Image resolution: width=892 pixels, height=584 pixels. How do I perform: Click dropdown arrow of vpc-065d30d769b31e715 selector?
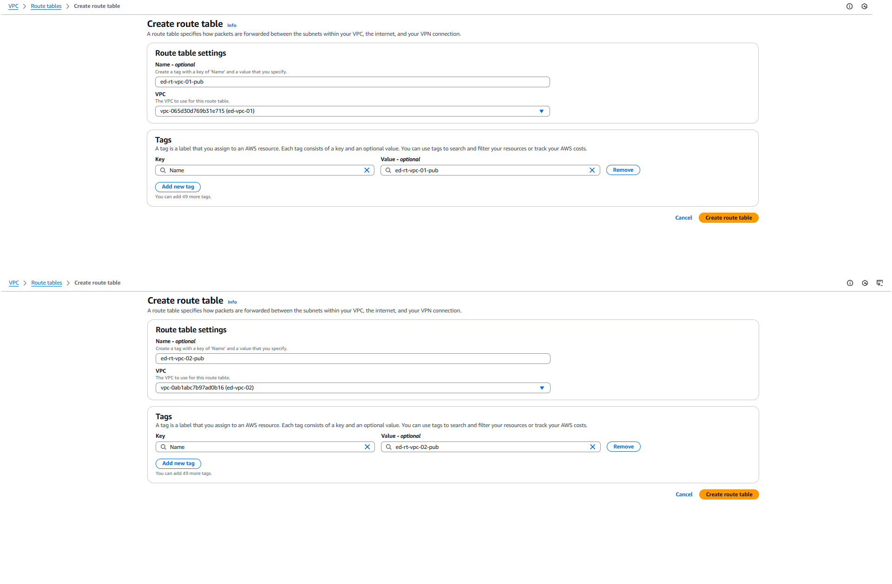point(541,111)
